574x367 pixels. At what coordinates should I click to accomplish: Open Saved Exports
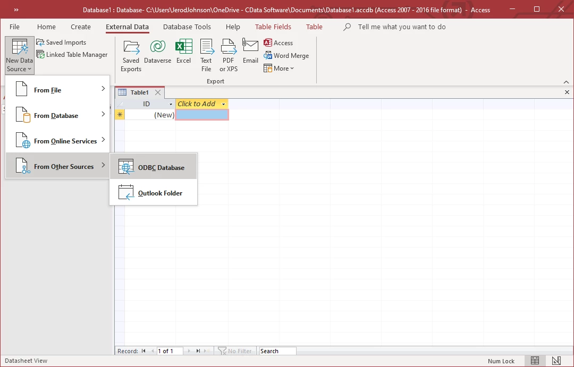point(131,56)
